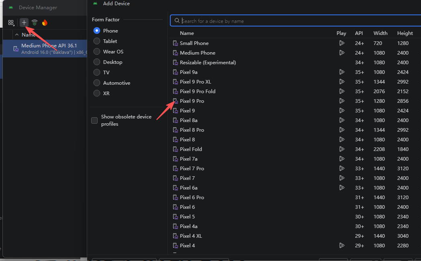The image size is (421, 261).
Task: Sort device list by Name column
Action: click(x=187, y=33)
